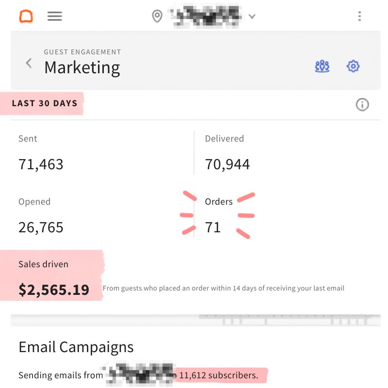This screenshot has width=388, height=388.
Task: Click the Email Campaigns section heading
Action: pos(76,347)
